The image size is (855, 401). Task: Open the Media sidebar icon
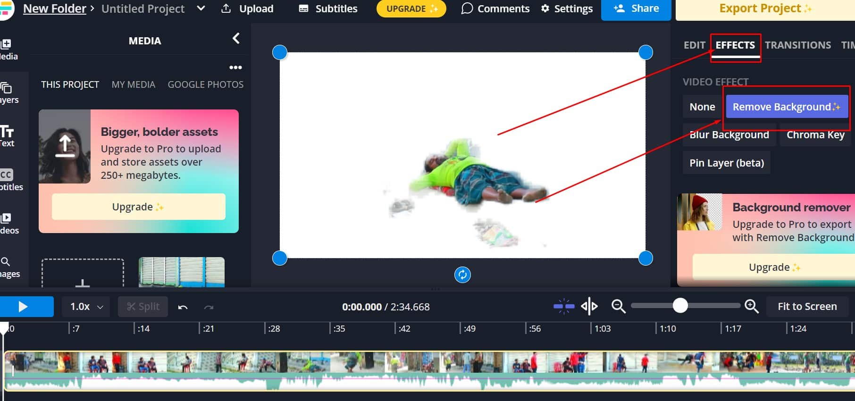[x=7, y=49]
